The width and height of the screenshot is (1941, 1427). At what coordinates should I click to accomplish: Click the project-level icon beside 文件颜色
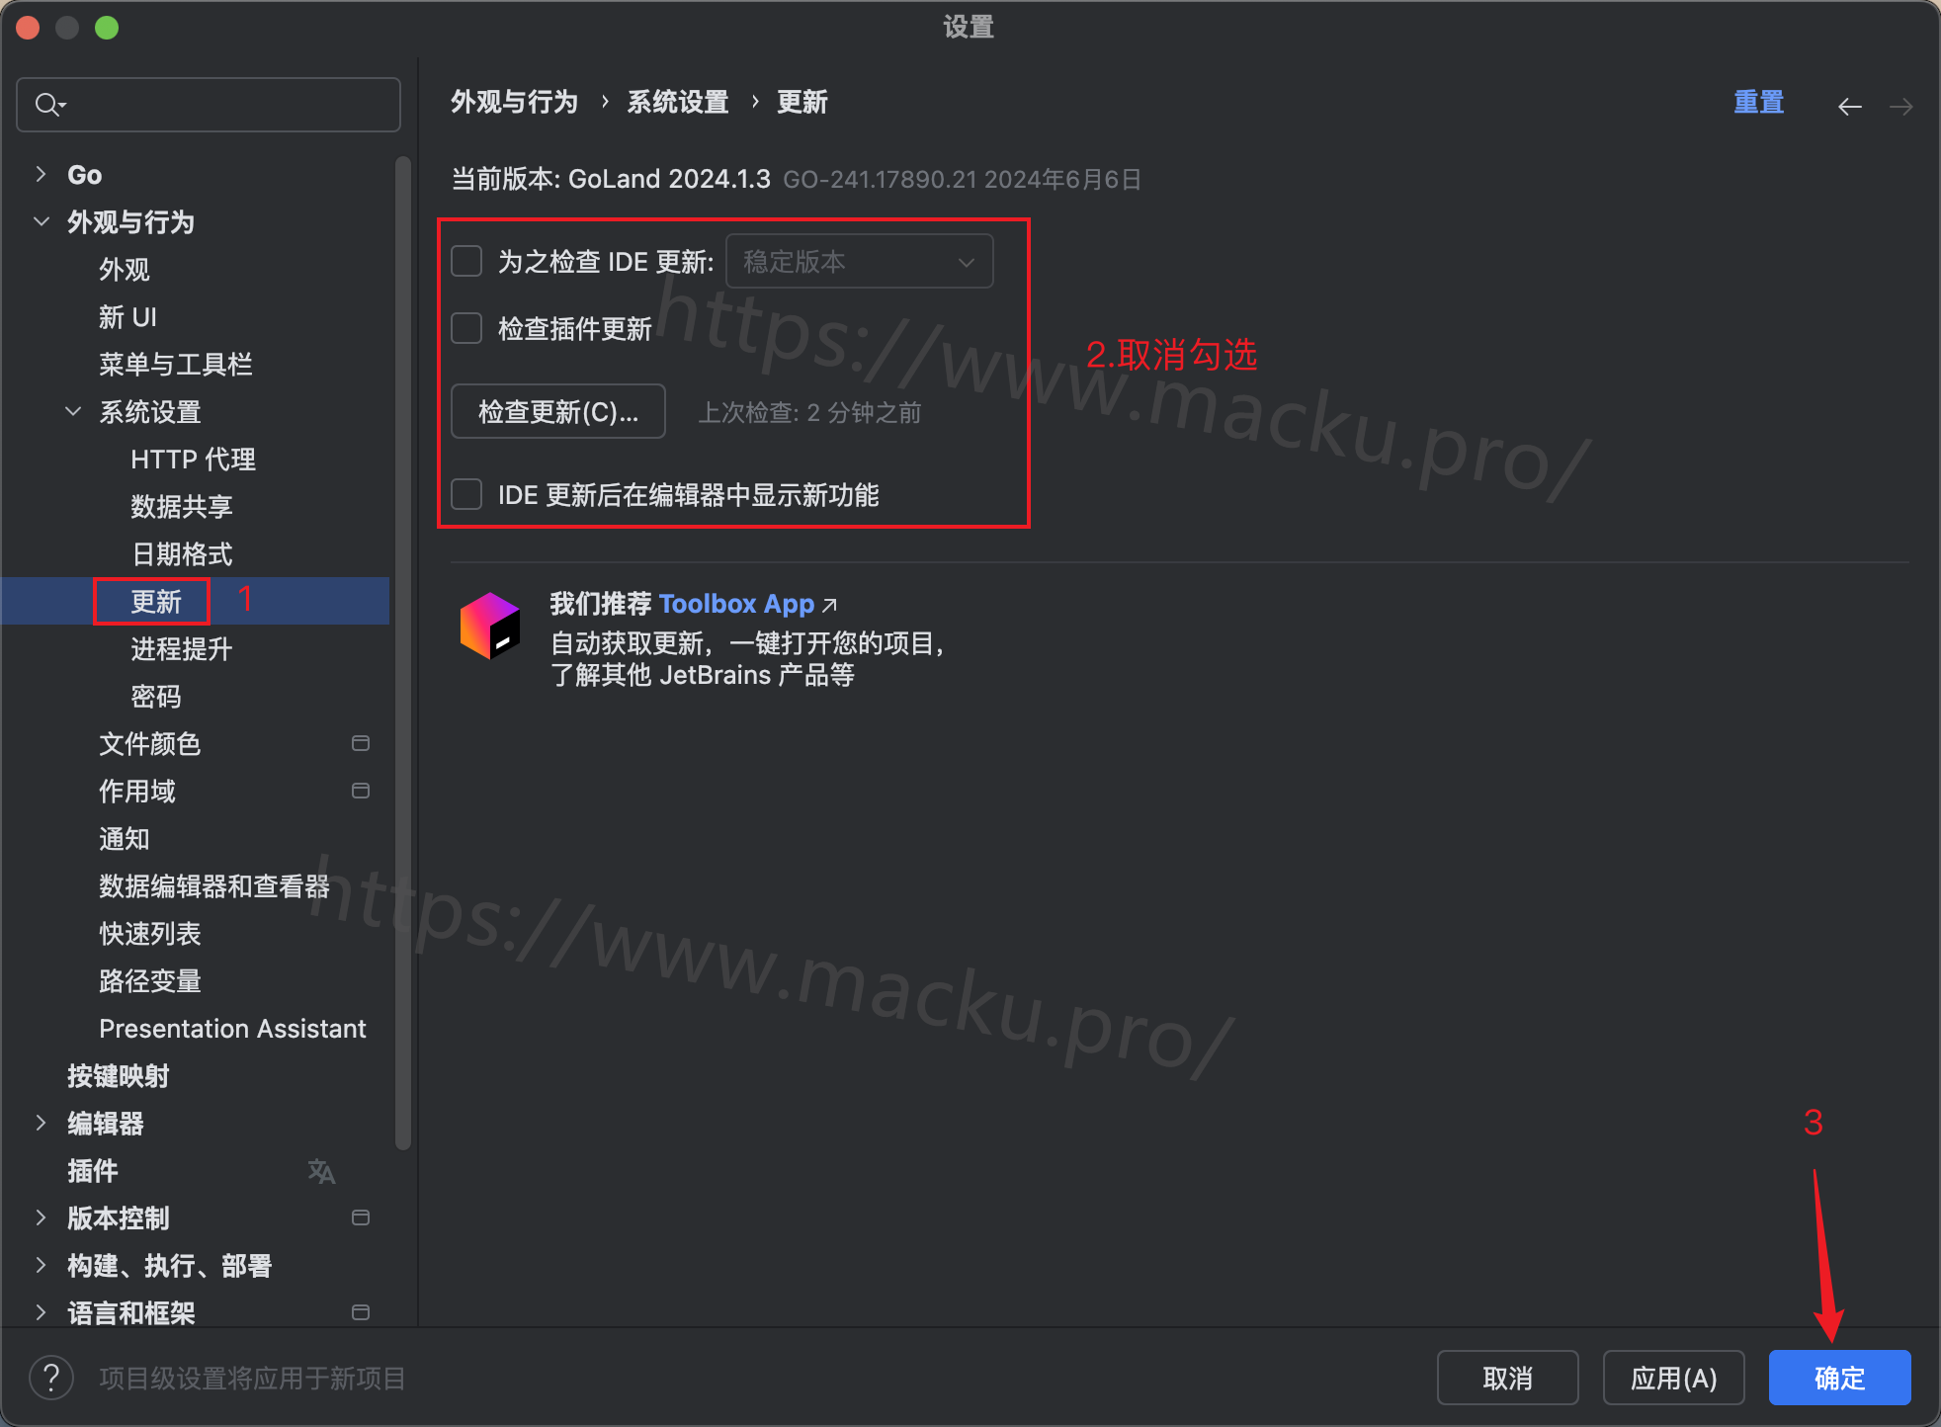click(x=361, y=743)
